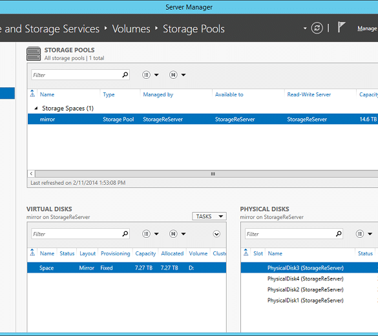The height and width of the screenshot is (336, 378).
Task: Click the Refresh icon in header
Action: click(317, 28)
